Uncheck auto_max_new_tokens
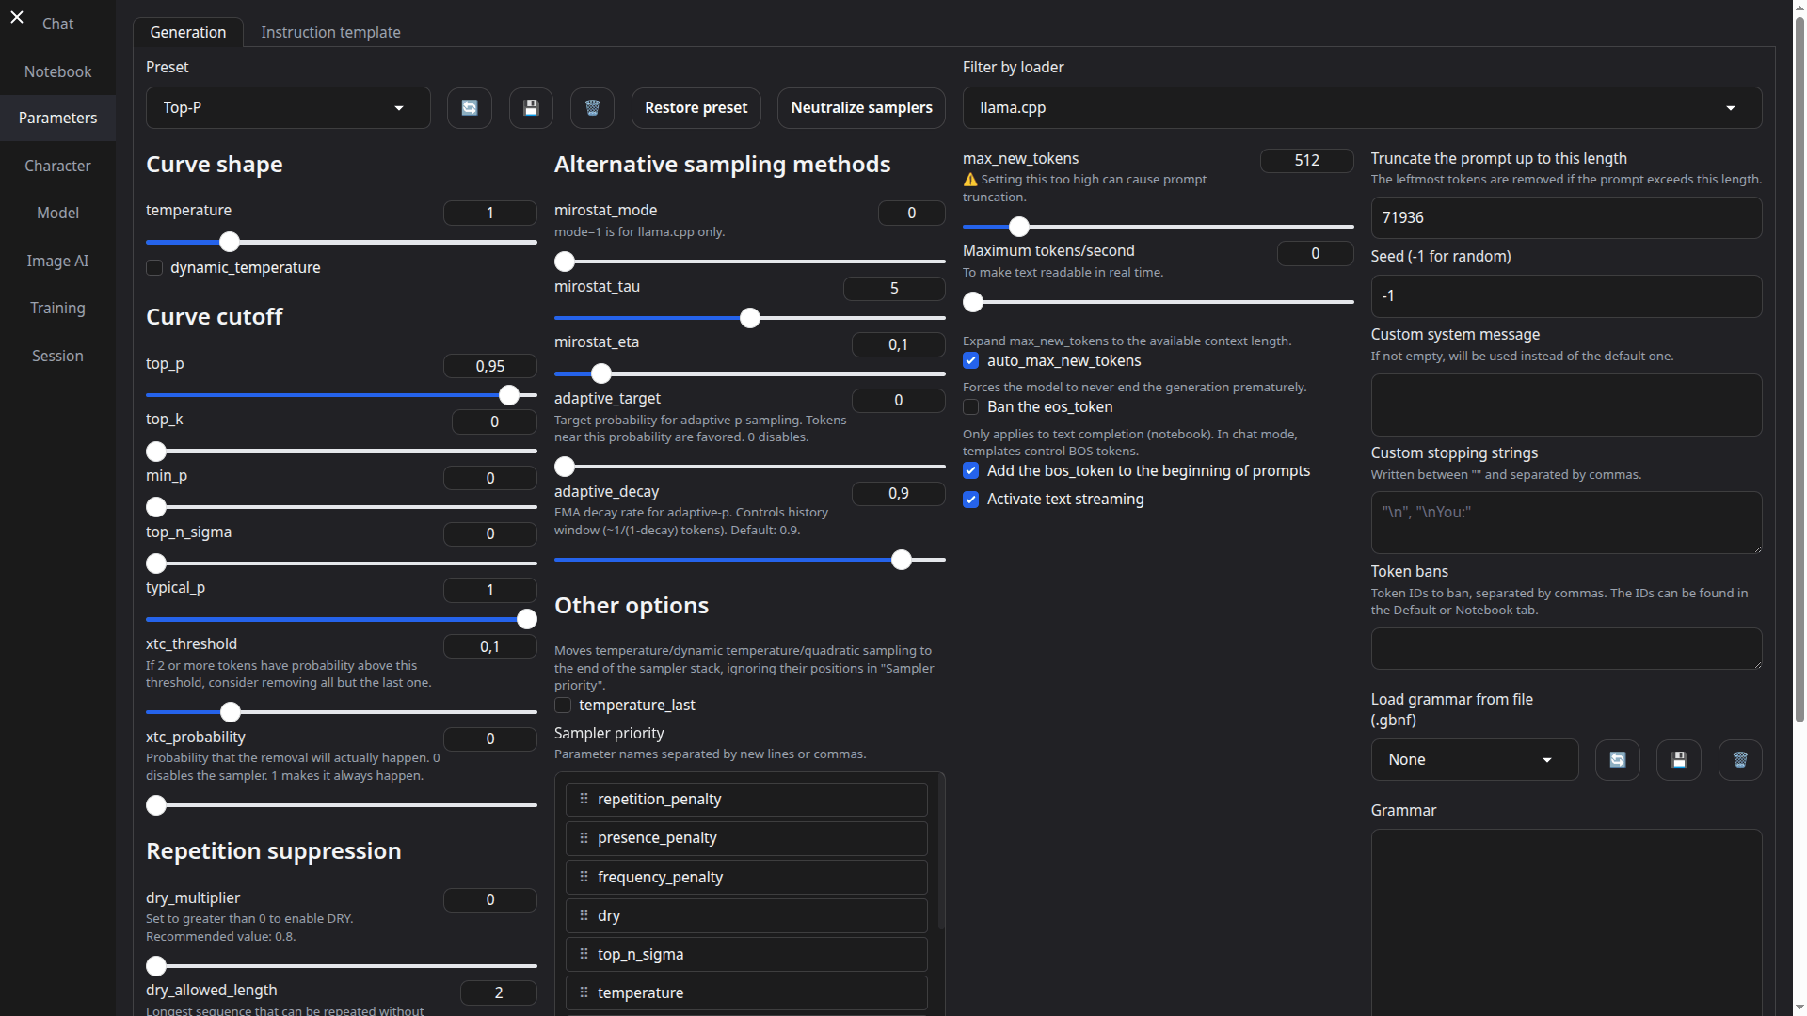The width and height of the screenshot is (1807, 1016). [x=971, y=361]
